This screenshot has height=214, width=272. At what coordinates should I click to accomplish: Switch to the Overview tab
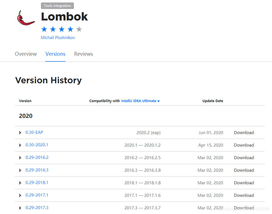click(26, 54)
